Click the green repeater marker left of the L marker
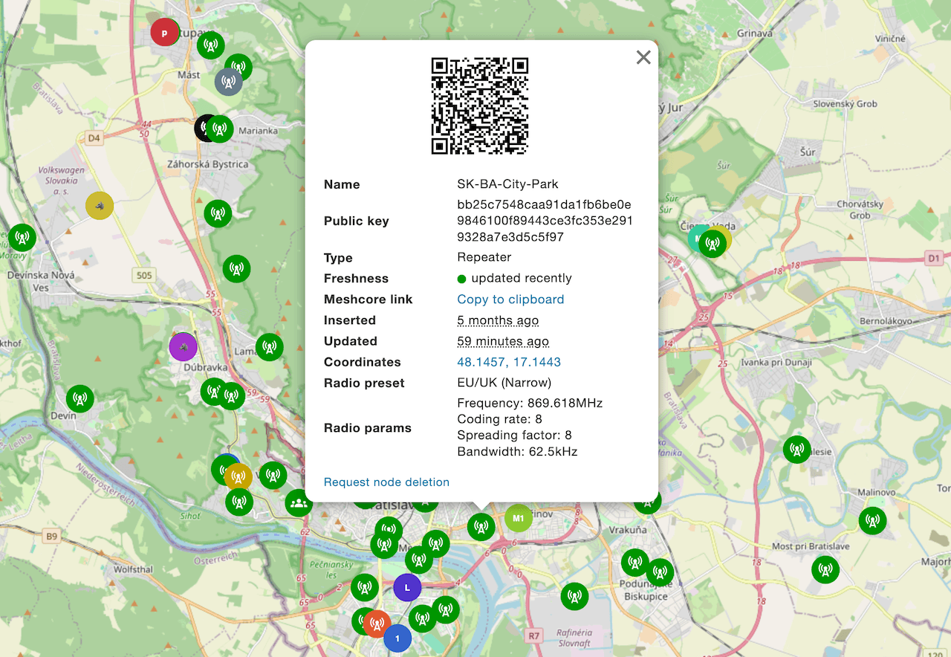 [x=365, y=588]
